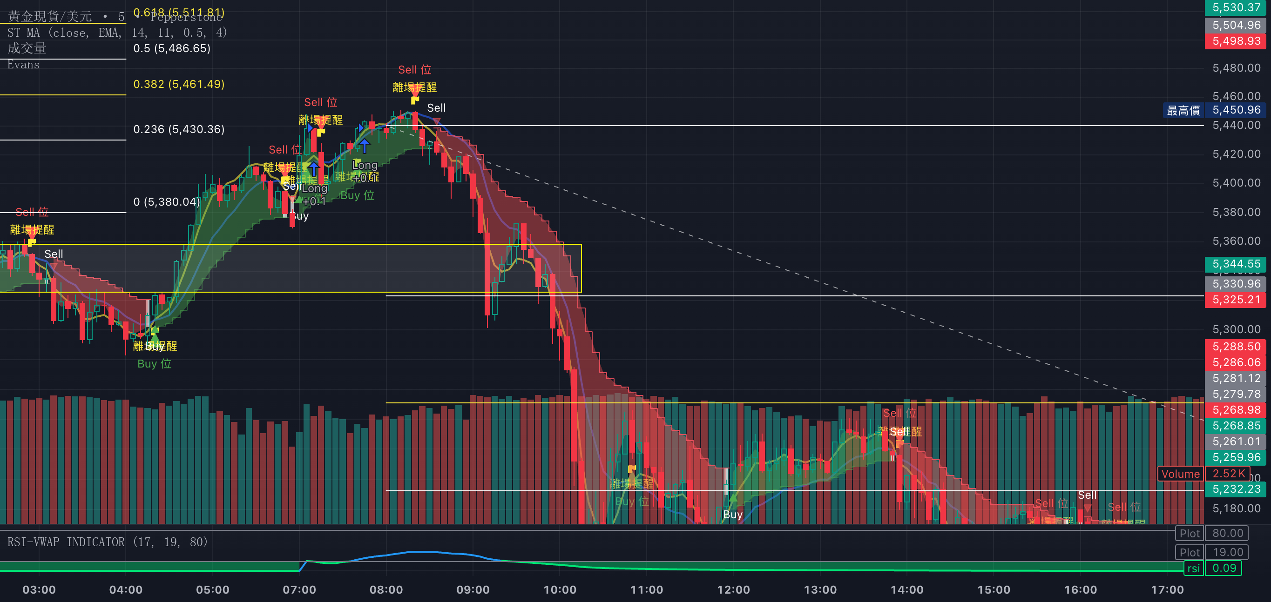Select the ST MA indicator legend
Viewport: 1271px width, 602px height.
pyautogui.click(x=117, y=33)
